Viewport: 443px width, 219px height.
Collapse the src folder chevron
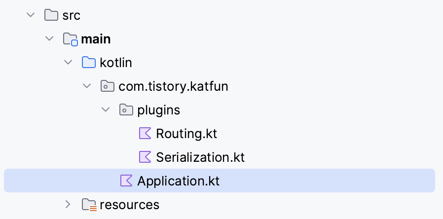tap(31, 14)
